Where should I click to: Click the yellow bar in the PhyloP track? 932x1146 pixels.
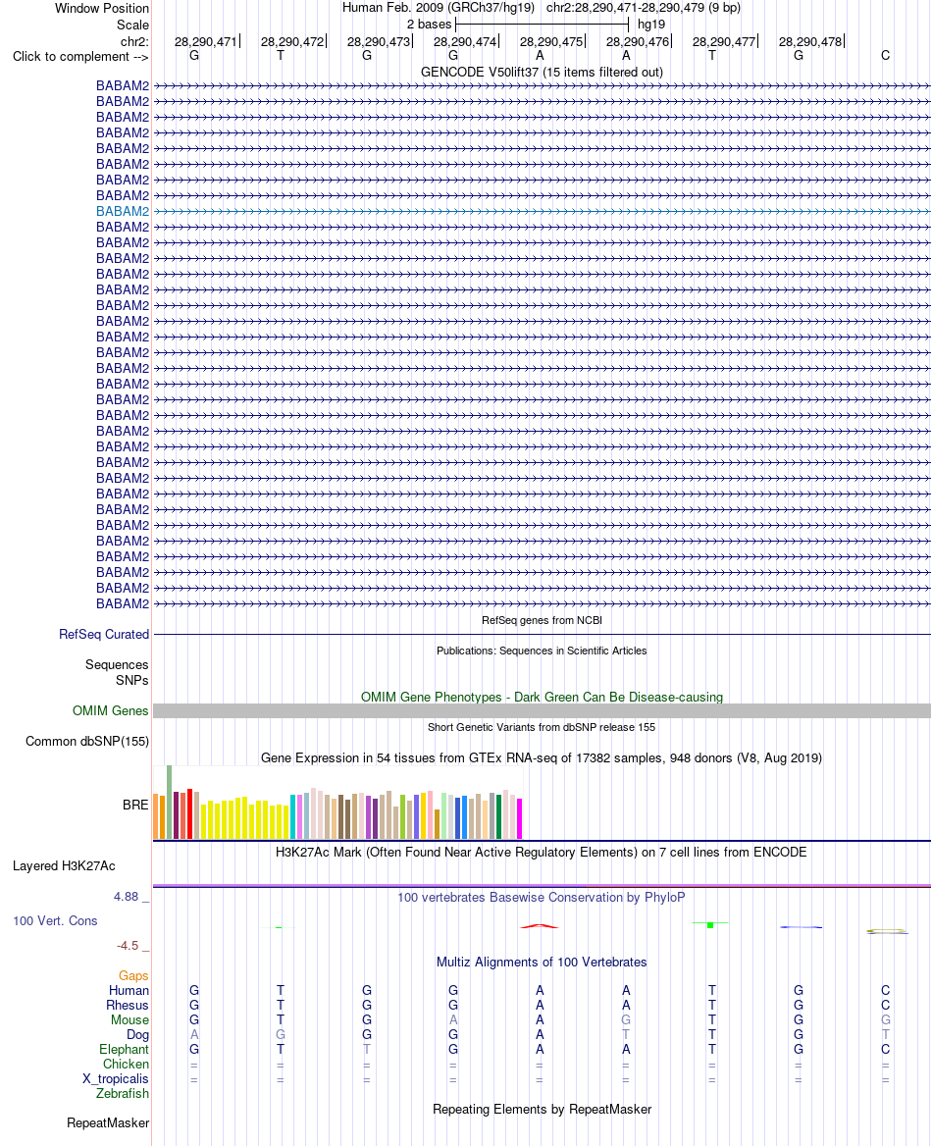886,931
